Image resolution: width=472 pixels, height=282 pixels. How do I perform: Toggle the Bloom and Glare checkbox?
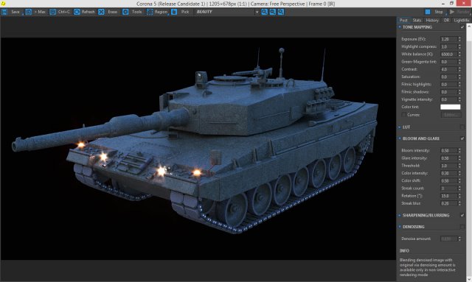(462, 138)
